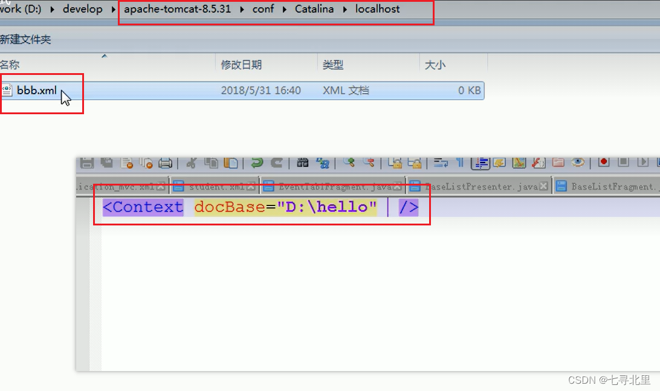Image resolution: width=660 pixels, height=391 pixels.
Task: Expand the arrow after conf breadcrumb
Action: pyautogui.click(x=285, y=9)
